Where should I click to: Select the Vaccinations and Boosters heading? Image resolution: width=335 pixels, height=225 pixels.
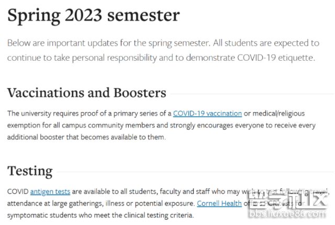click(x=86, y=93)
